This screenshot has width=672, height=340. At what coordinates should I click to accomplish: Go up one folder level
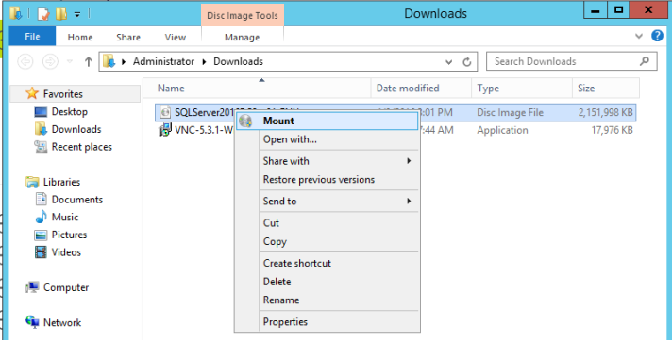(x=89, y=62)
